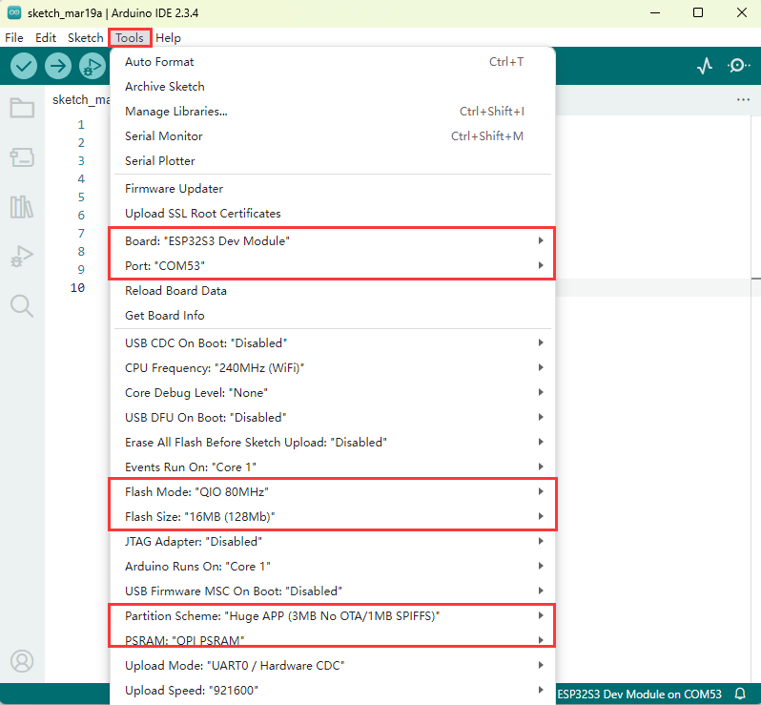Choose Archive Sketch
Image resolution: width=761 pixels, height=705 pixels.
pyautogui.click(x=333, y=87)
